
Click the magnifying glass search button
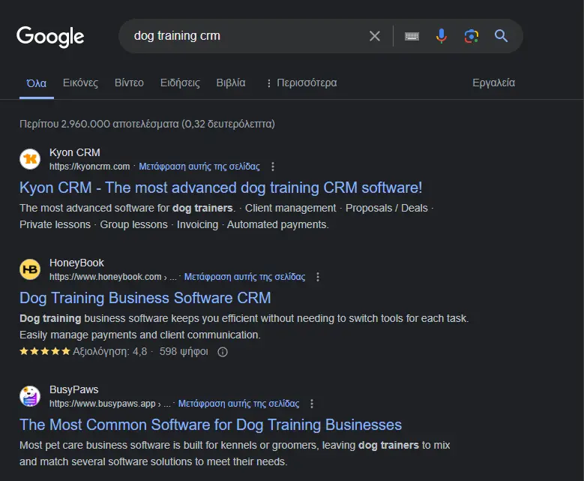pos(501,36)
